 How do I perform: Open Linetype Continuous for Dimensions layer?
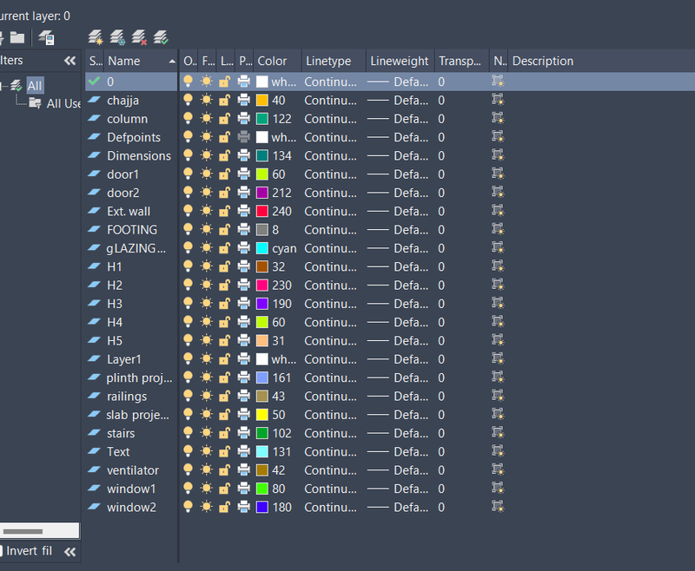click(330, 156)
